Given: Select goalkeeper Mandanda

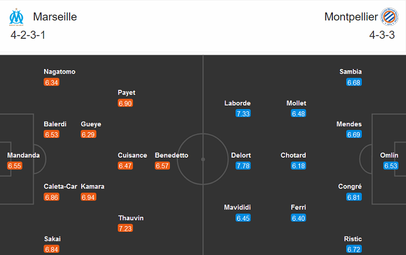Looking at the screenshot, I should click(23, 155).
